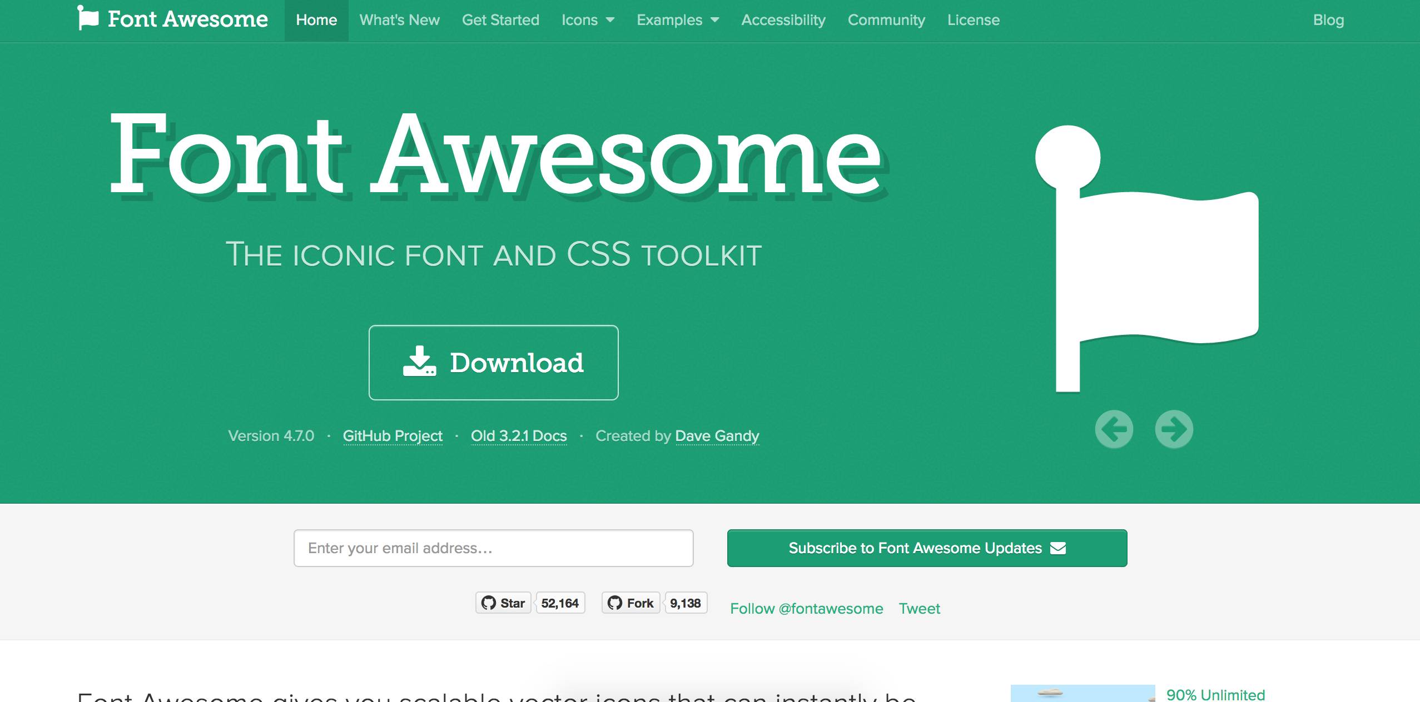The height and width of the screenshot is (702, 1420).
Task: Click the GitHub Fork button
Action: coord(630,603)
